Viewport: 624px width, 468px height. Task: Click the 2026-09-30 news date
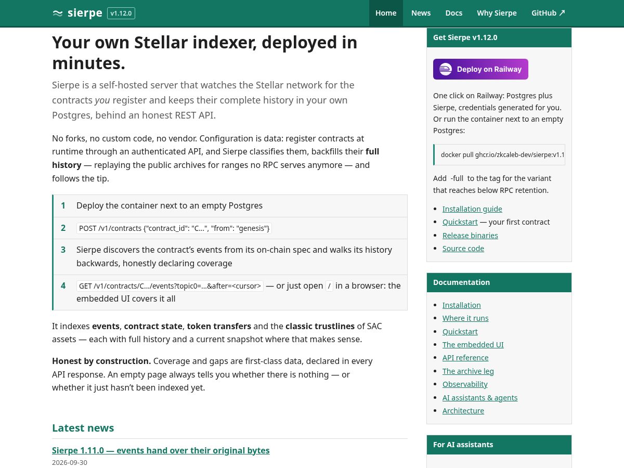point(70,463)
